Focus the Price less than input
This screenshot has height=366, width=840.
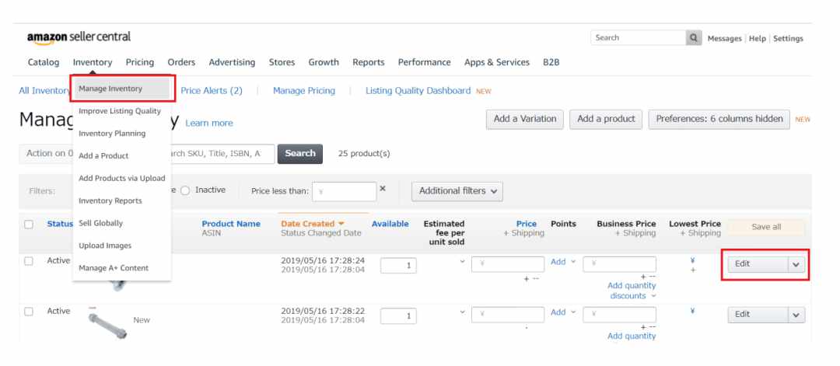(345, 192)
